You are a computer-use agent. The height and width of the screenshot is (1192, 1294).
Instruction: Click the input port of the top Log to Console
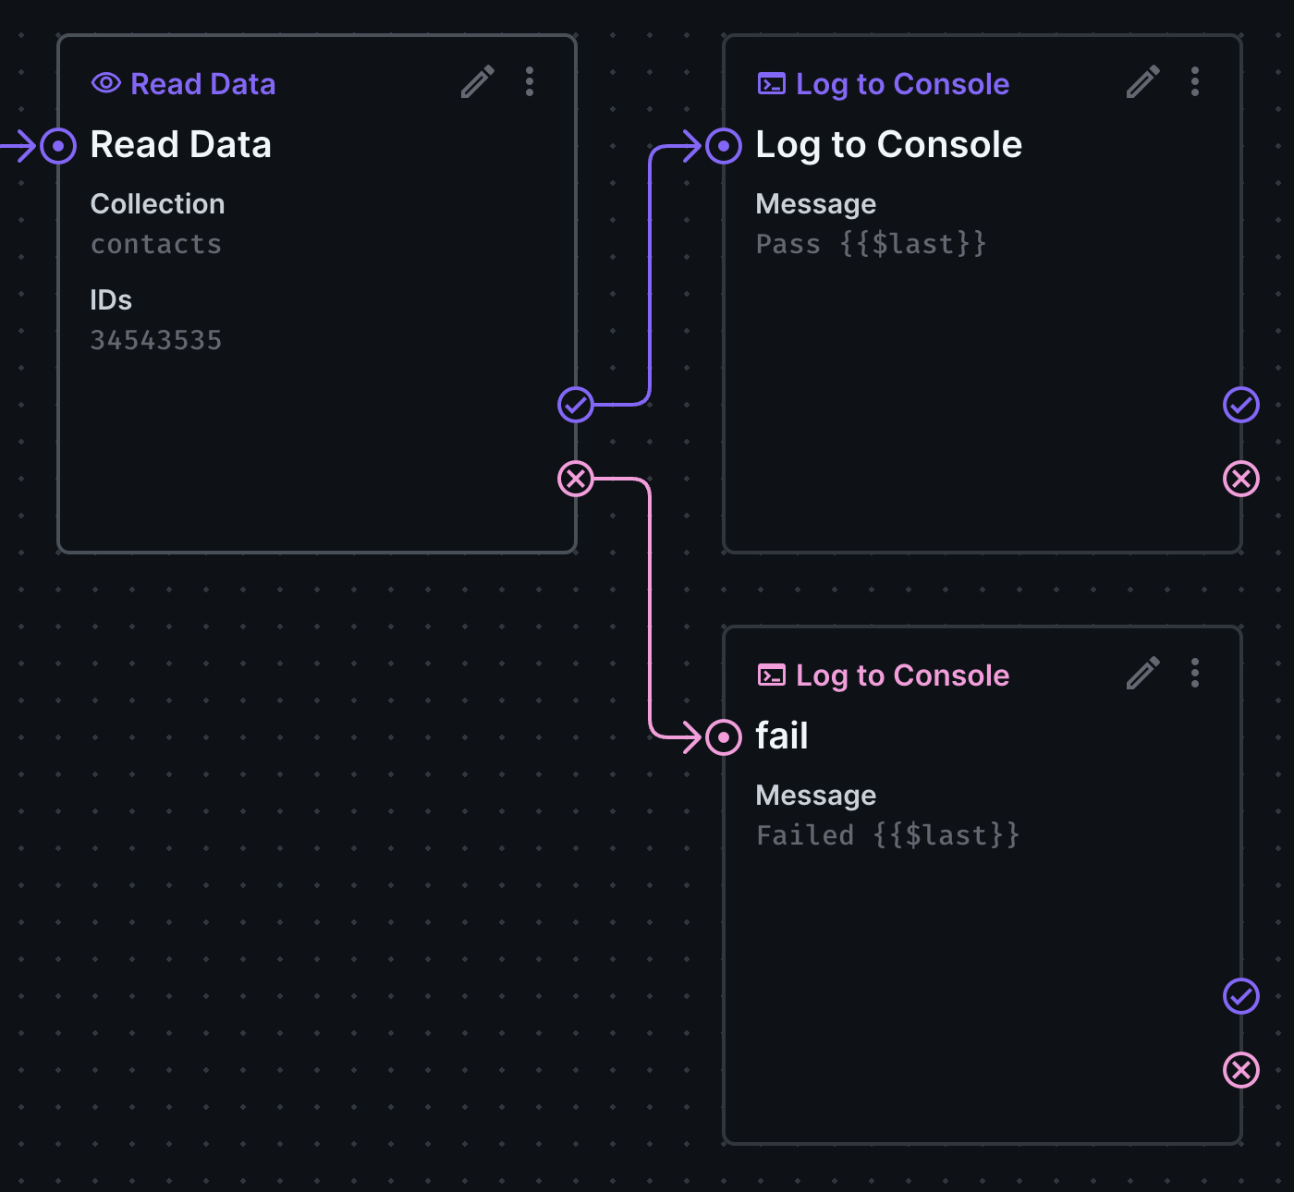pyautogui.click(x=723, y=145)
